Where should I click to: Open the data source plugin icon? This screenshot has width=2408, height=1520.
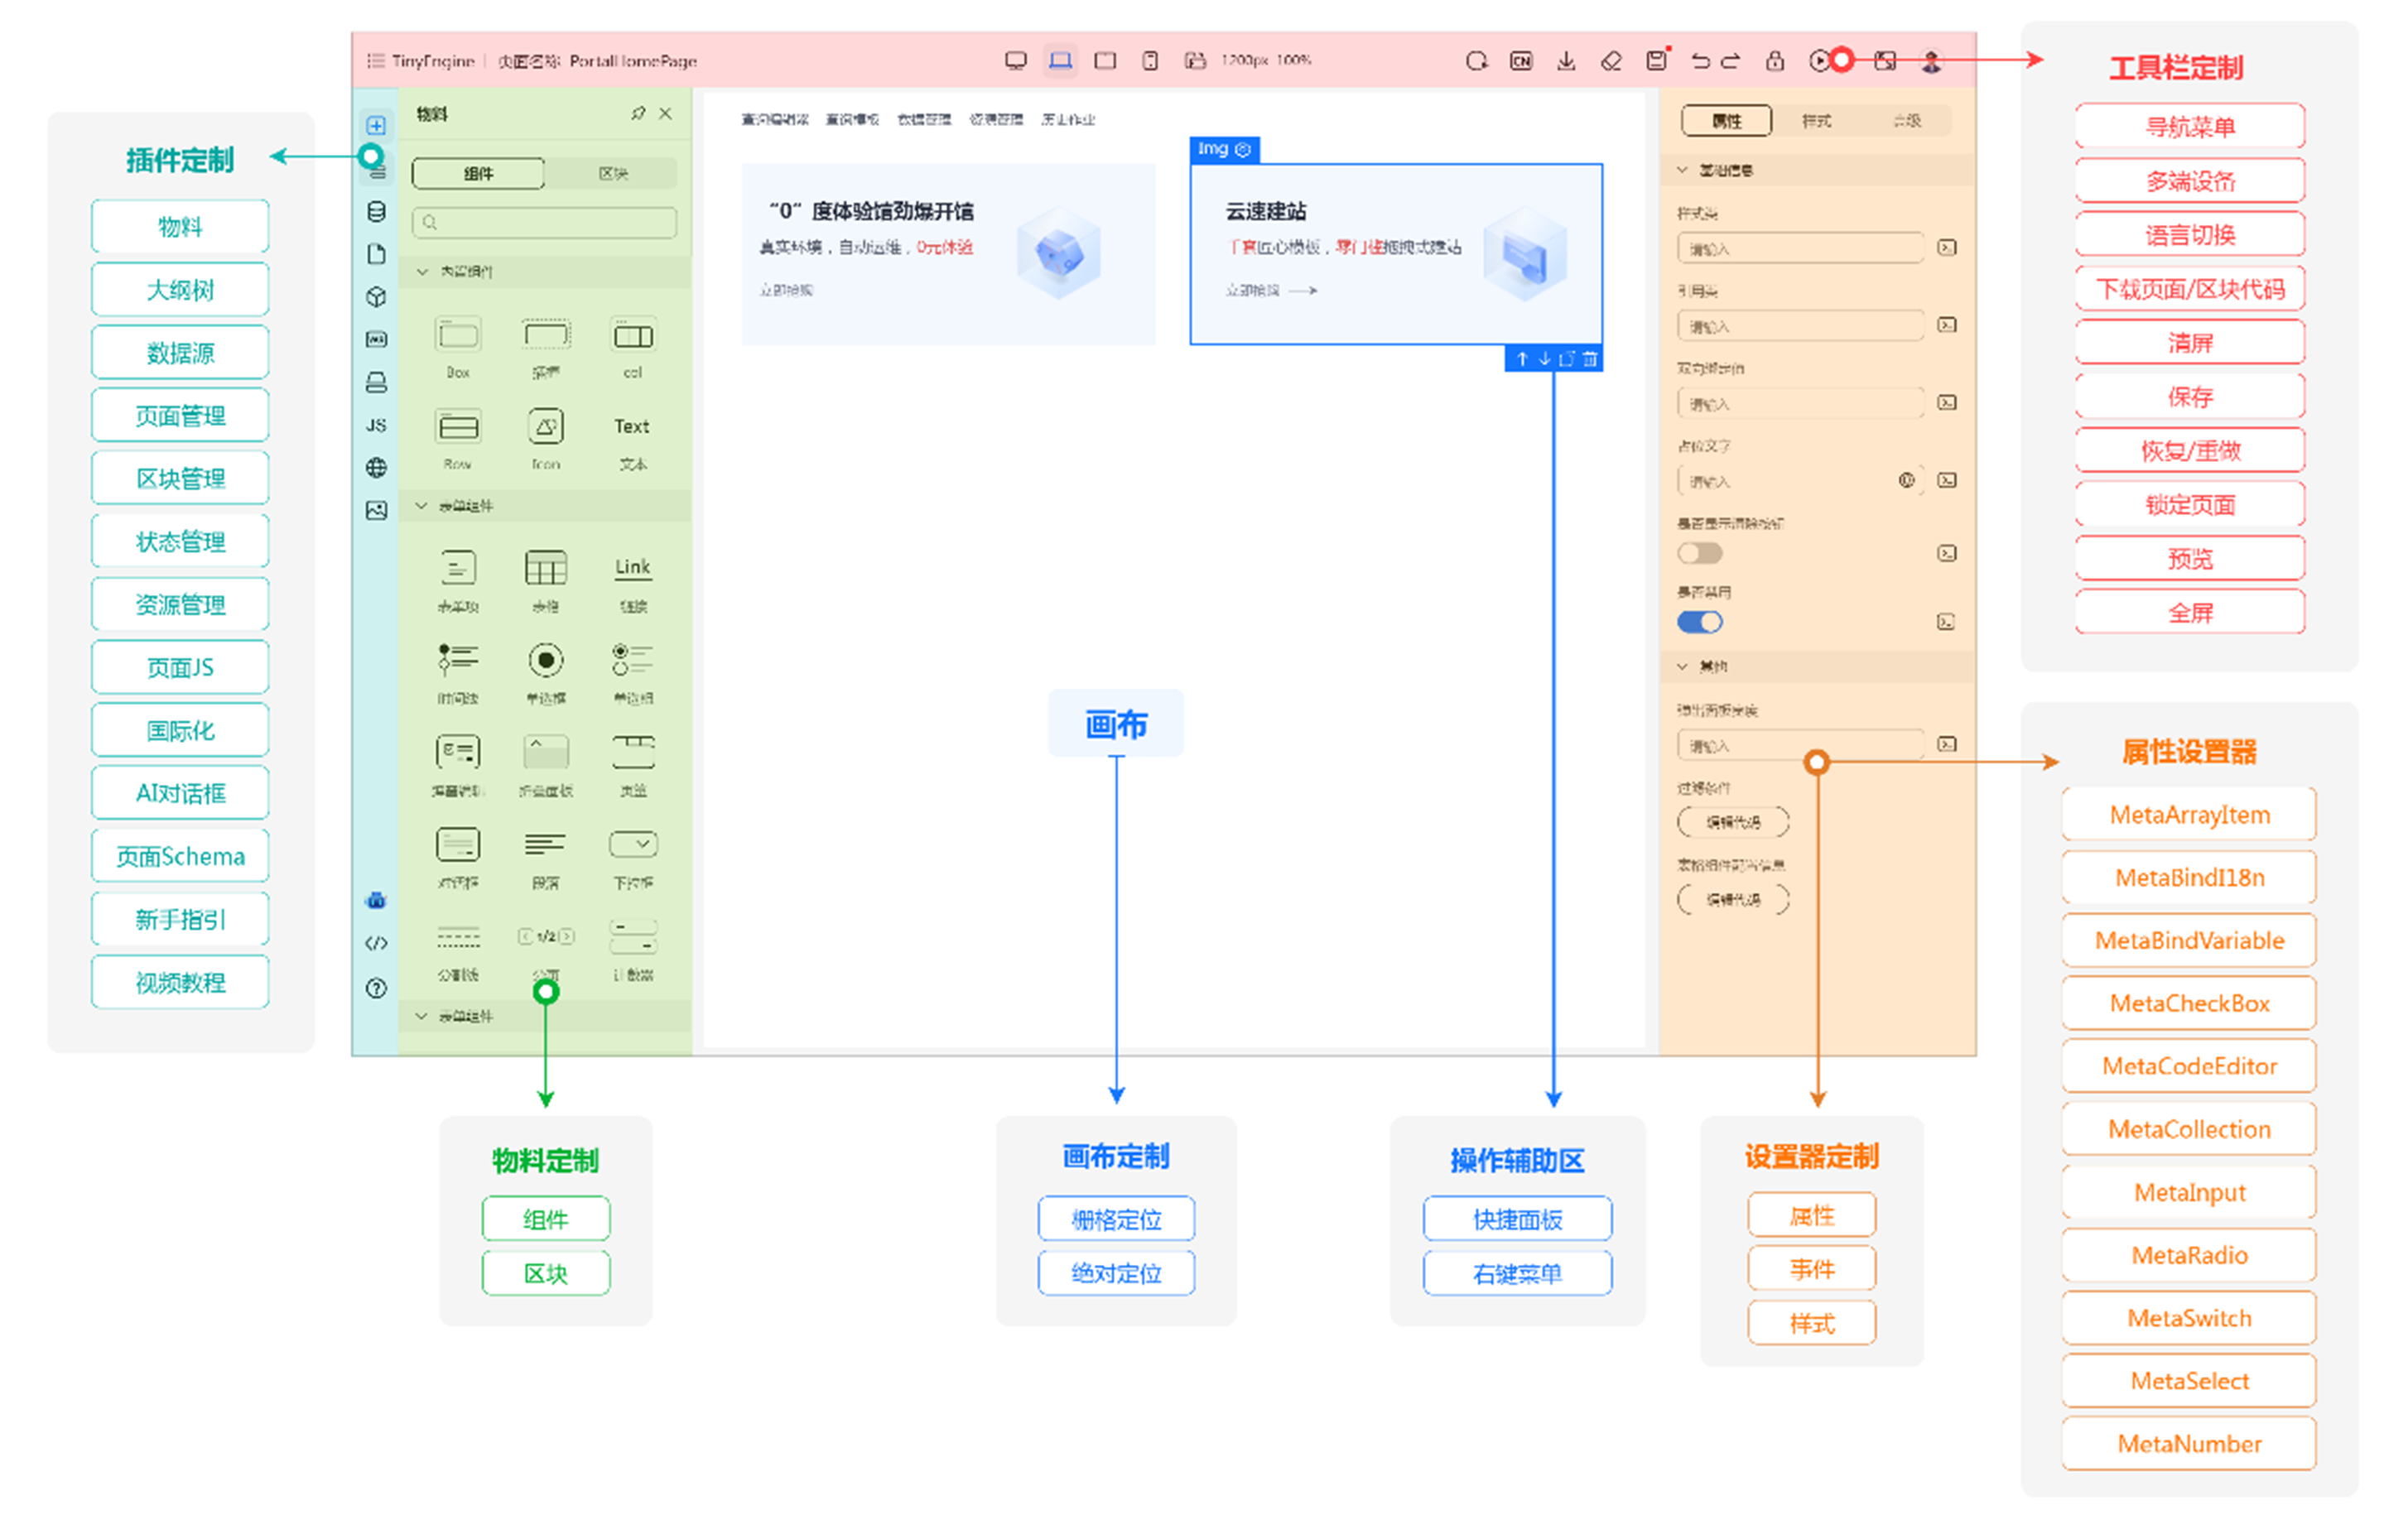pyautogui.click(x=376, y=212)
